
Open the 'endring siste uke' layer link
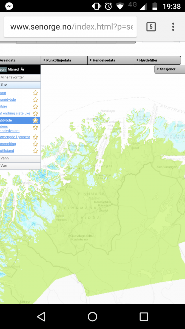(x=15, y=114)
